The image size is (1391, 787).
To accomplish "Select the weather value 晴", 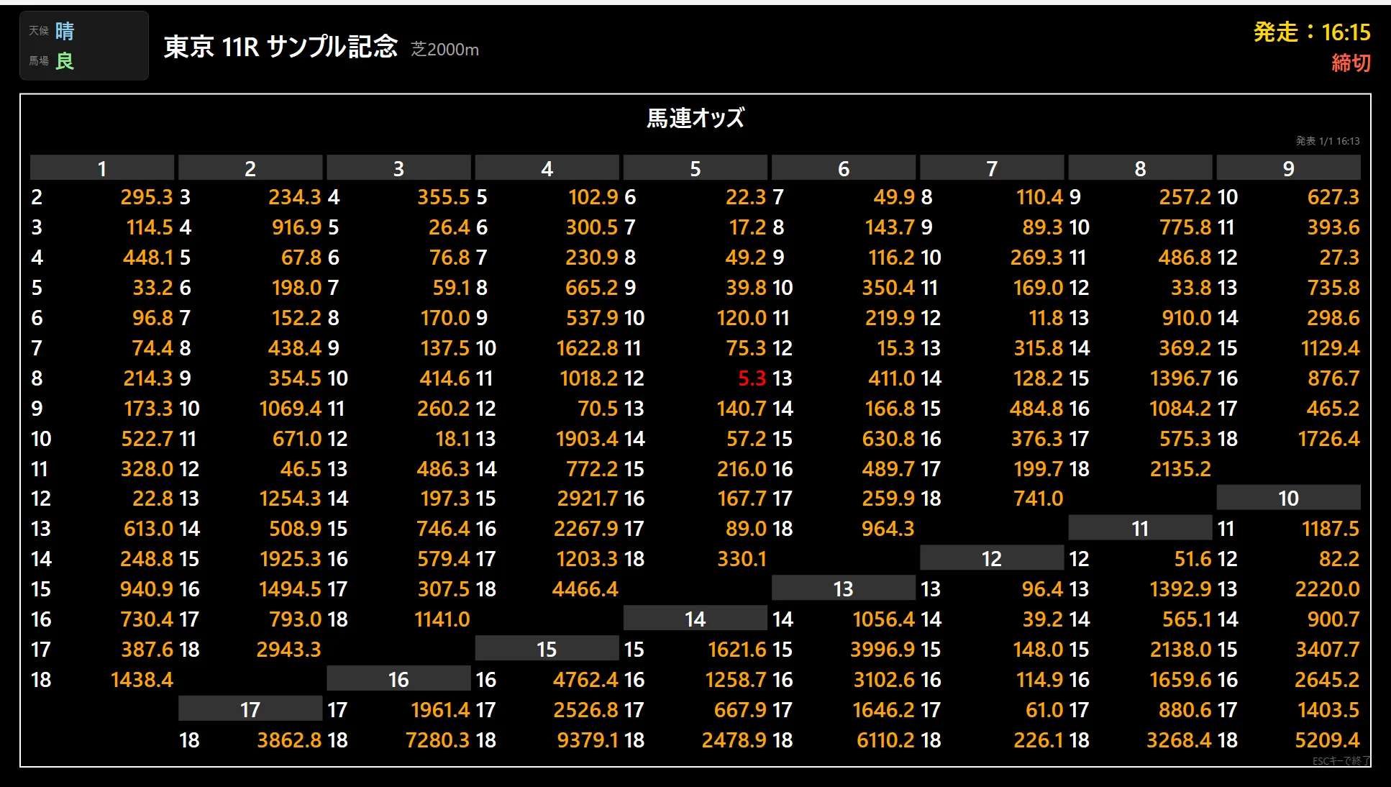I will (65, 31).
